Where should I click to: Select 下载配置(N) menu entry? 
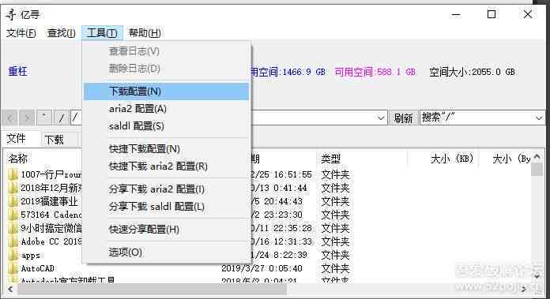click(166, 92)
